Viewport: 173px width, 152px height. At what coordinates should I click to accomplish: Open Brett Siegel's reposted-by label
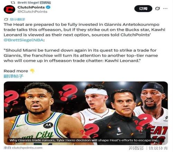pos(34,2)
